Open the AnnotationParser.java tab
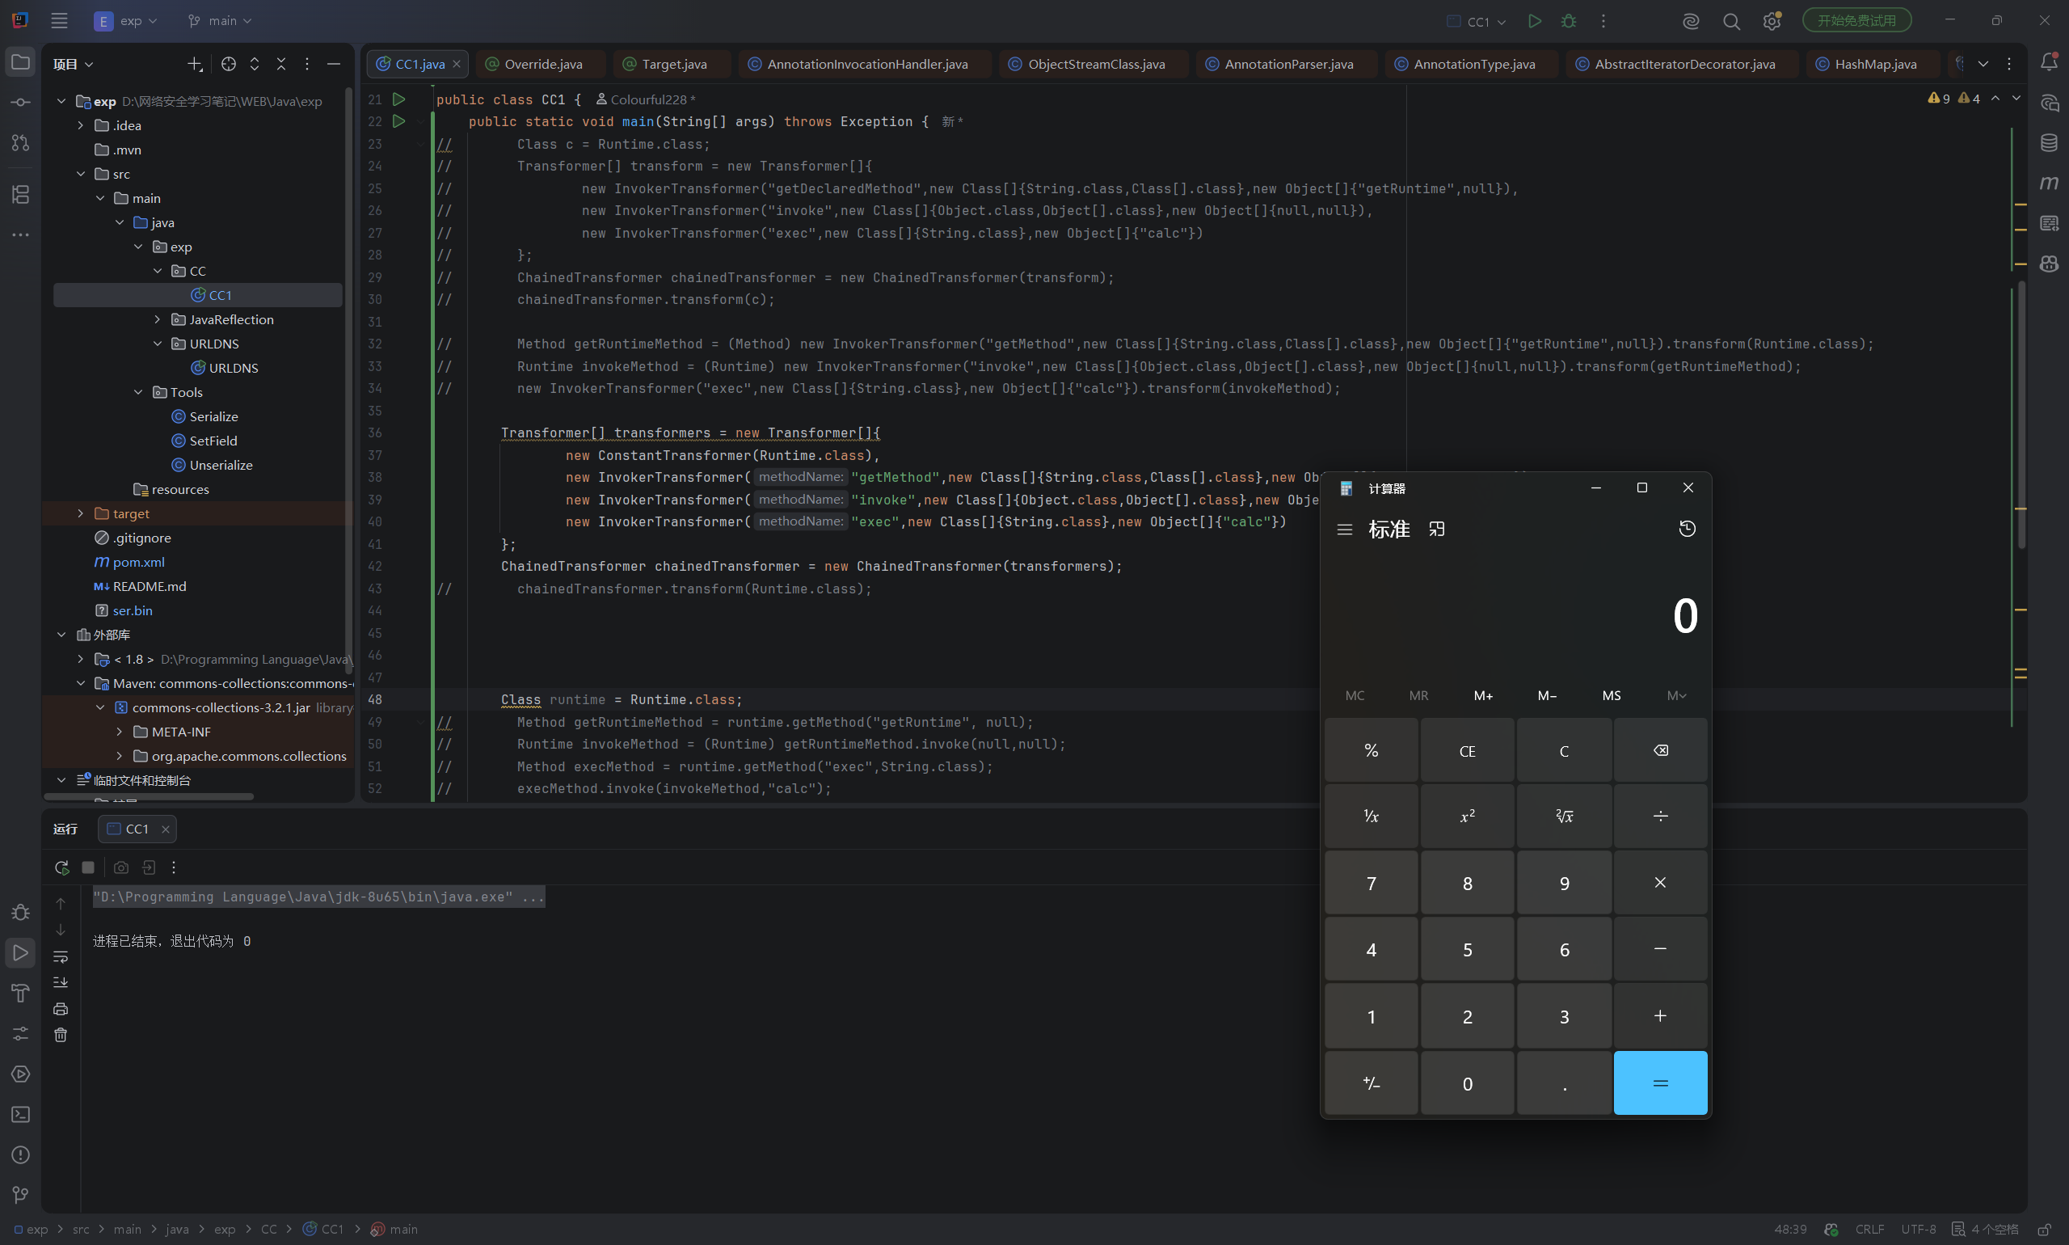This screenshot has height=1245, width=2069. pos(1287,64)
